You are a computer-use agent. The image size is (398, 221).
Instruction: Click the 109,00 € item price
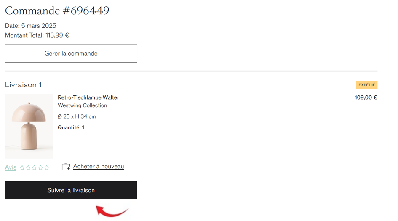coord(366,97)
